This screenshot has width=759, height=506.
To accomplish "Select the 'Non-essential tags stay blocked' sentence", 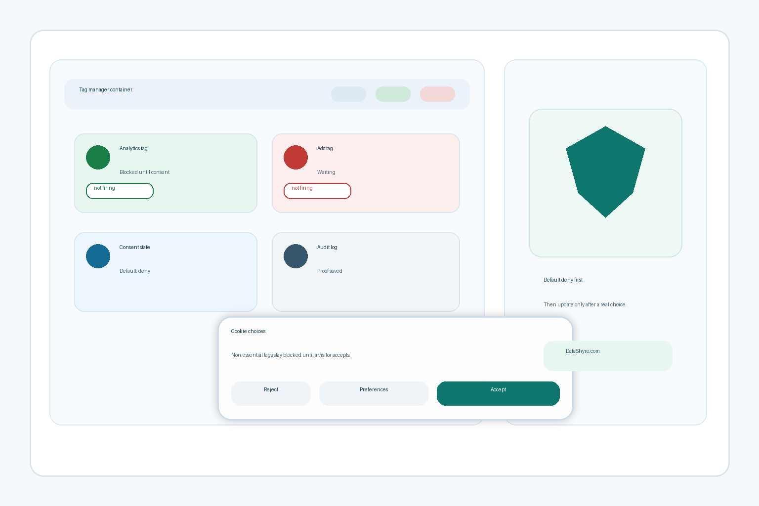I will [x=291, y=355].
